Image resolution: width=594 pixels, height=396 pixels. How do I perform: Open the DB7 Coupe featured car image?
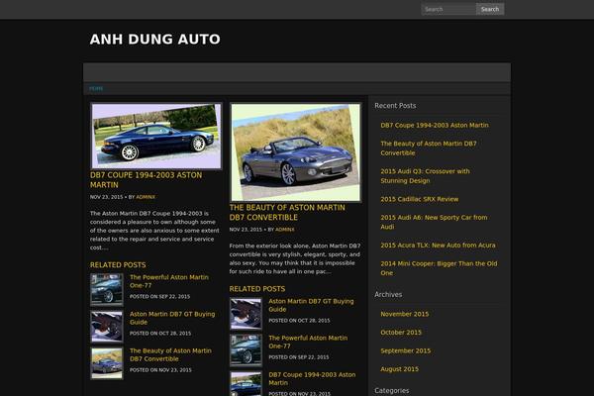pyautogui.click(x=156, y=136)
